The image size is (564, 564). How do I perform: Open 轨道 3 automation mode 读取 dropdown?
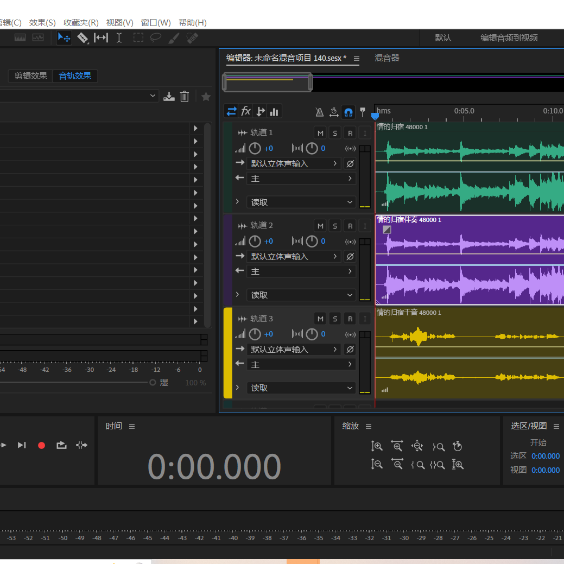point(301,388)
